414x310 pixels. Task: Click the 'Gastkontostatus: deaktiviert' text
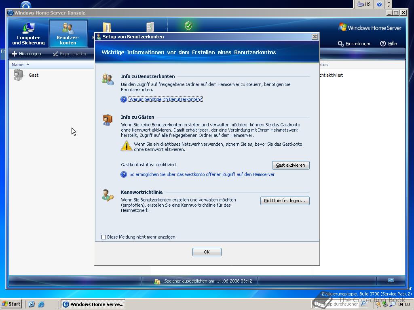(x=149, y=165)
